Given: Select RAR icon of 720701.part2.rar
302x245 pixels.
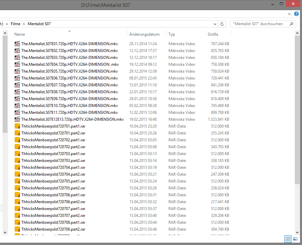Looking at the screenshot, I should click(17, 133).
